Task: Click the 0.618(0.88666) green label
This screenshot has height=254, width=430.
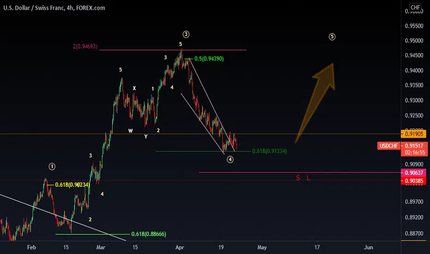Action: pyautogui.click(x=149, y=234)
